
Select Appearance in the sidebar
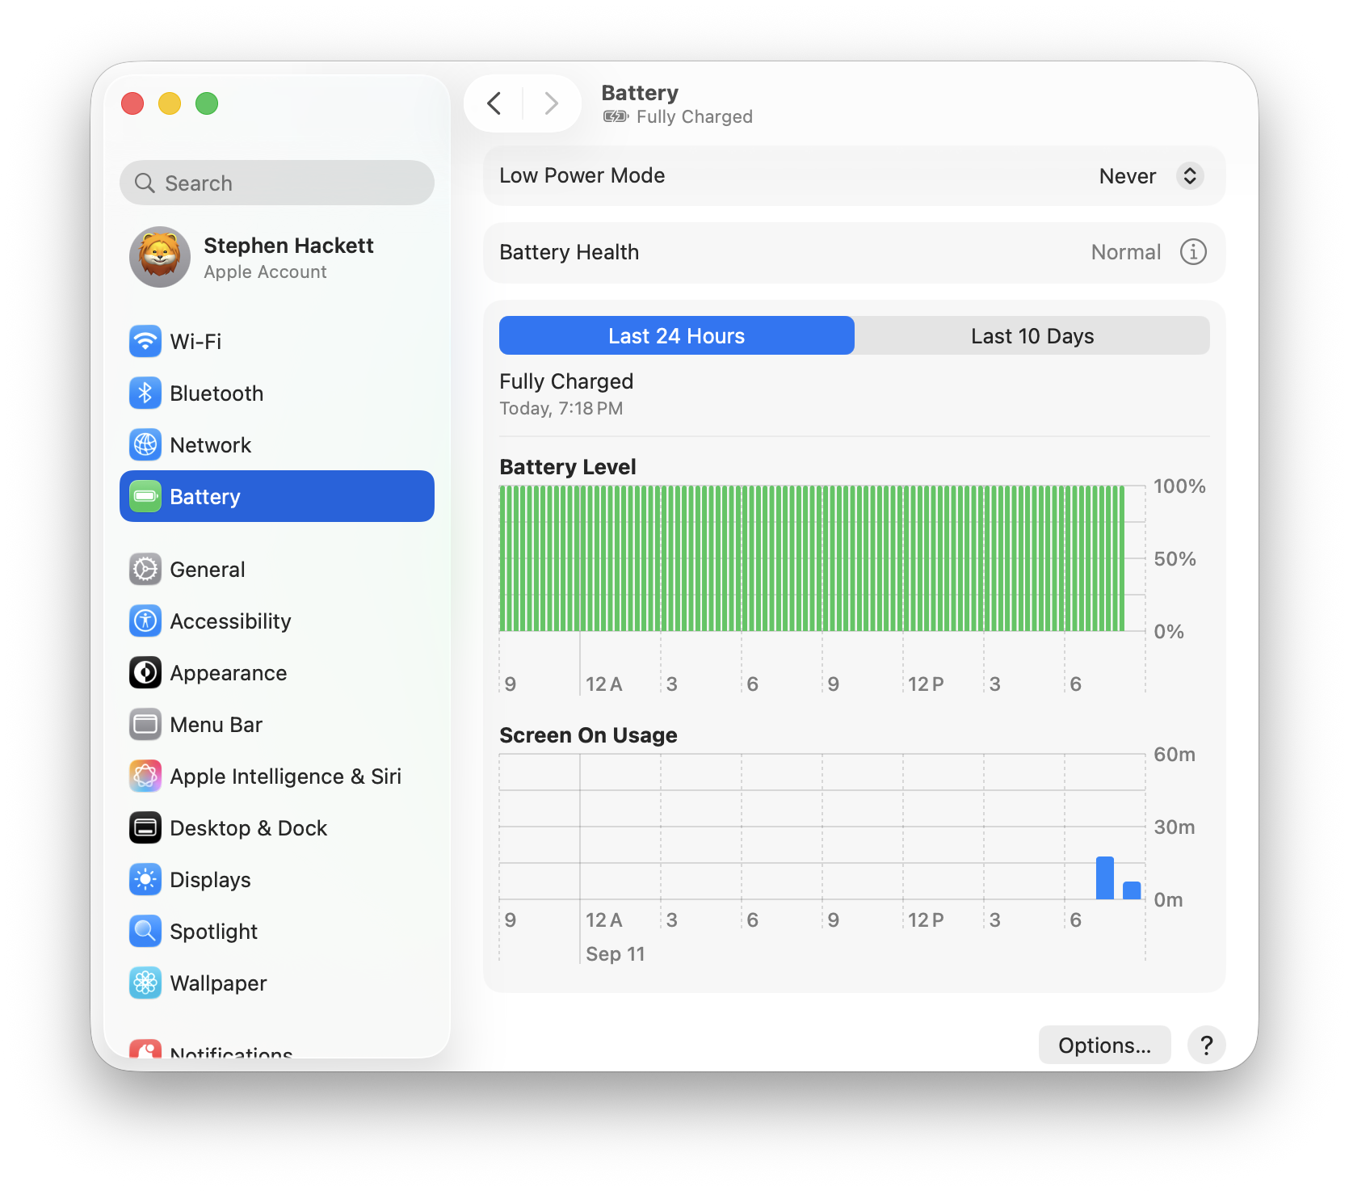277,672
